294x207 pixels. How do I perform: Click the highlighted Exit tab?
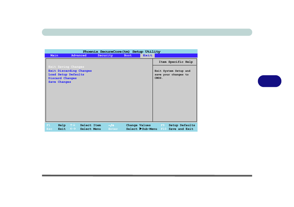[x=147, y=55]
